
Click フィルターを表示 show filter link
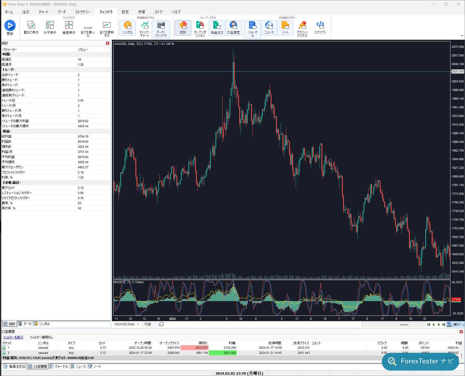tap(13, 337)
